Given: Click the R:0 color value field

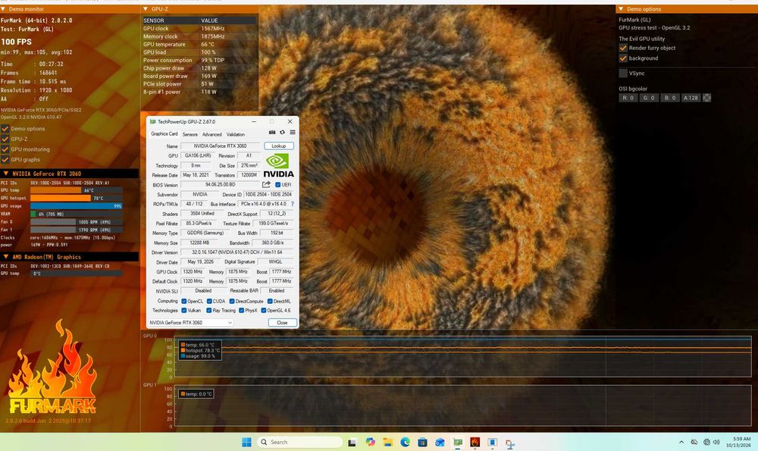Looking at the screenshot, I should 628,98.
